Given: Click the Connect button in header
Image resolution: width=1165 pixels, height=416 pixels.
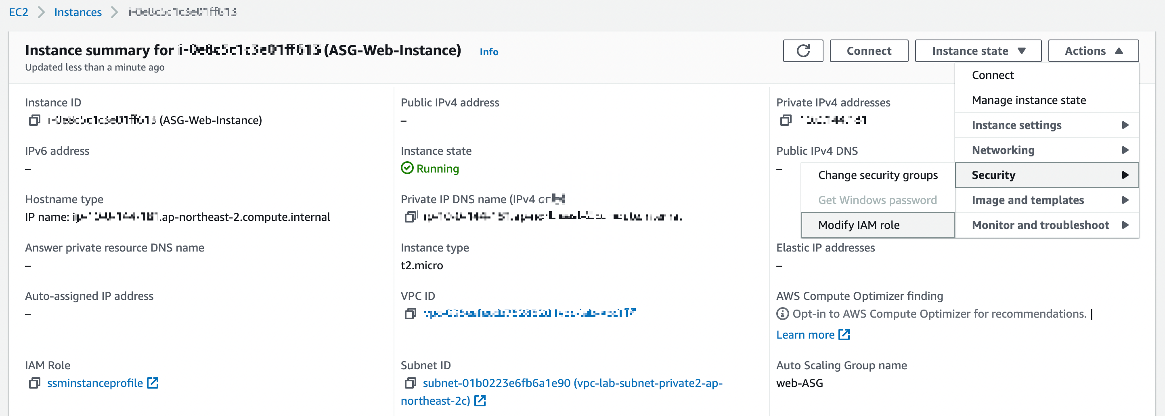Looking at the screenshot, I should (869, 50).
